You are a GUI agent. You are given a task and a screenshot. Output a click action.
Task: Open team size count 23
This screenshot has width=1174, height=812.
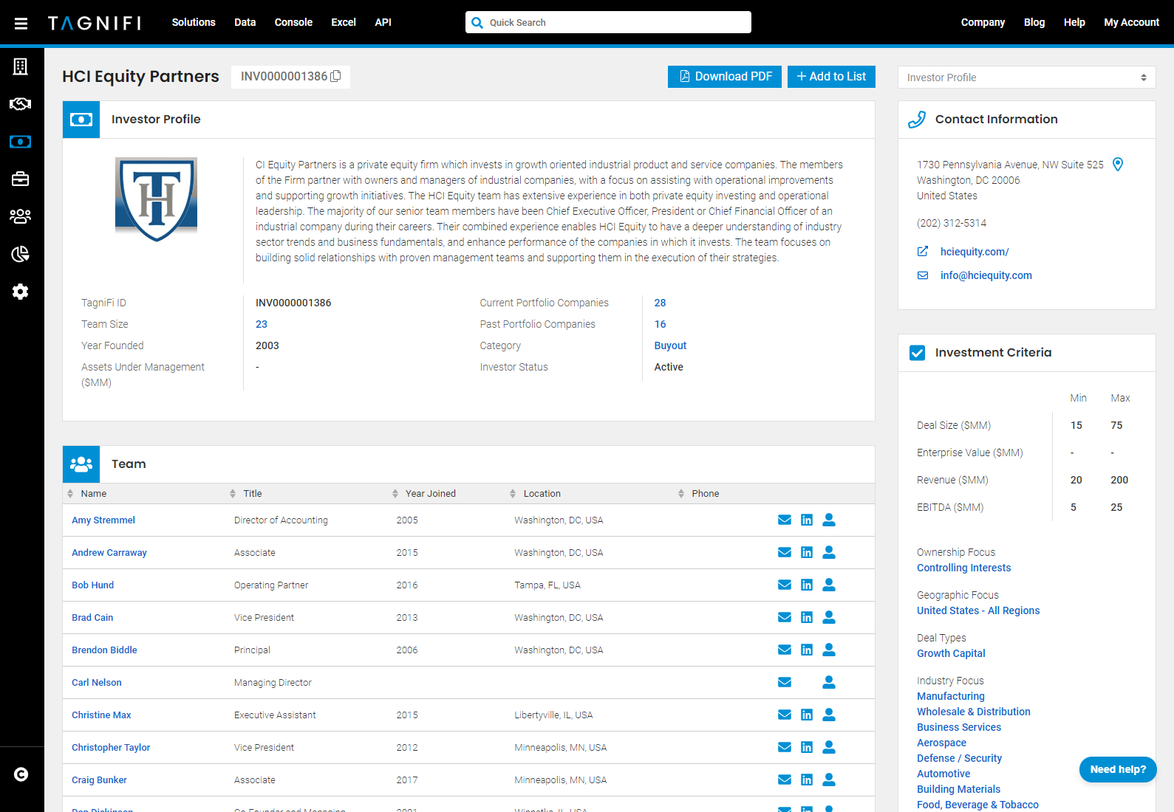262,324
